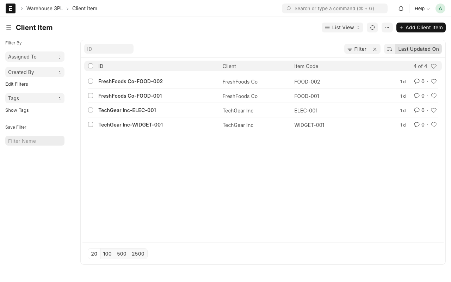Like the FreshFoods Co-FOOD-002 row heart
This screenshot has height=282, width=451.
434,81
